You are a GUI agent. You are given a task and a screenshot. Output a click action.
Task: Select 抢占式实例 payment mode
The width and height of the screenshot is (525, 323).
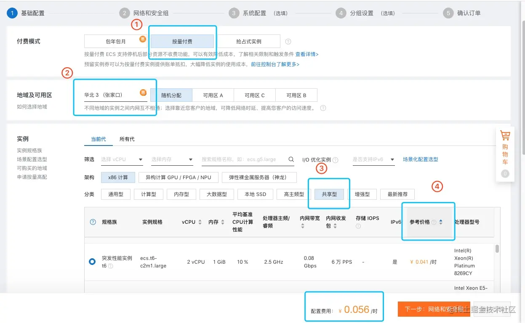click(248, 41)
